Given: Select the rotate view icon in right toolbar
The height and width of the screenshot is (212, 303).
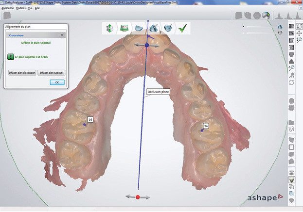Looking at the screenshot, I should click(299, 26).
